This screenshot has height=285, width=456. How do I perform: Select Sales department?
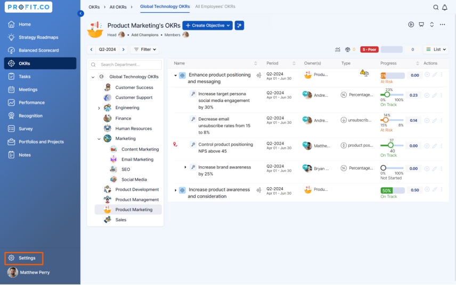tap(121, 220)
